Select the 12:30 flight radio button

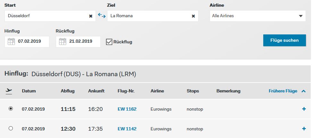[x=11, y=128]
